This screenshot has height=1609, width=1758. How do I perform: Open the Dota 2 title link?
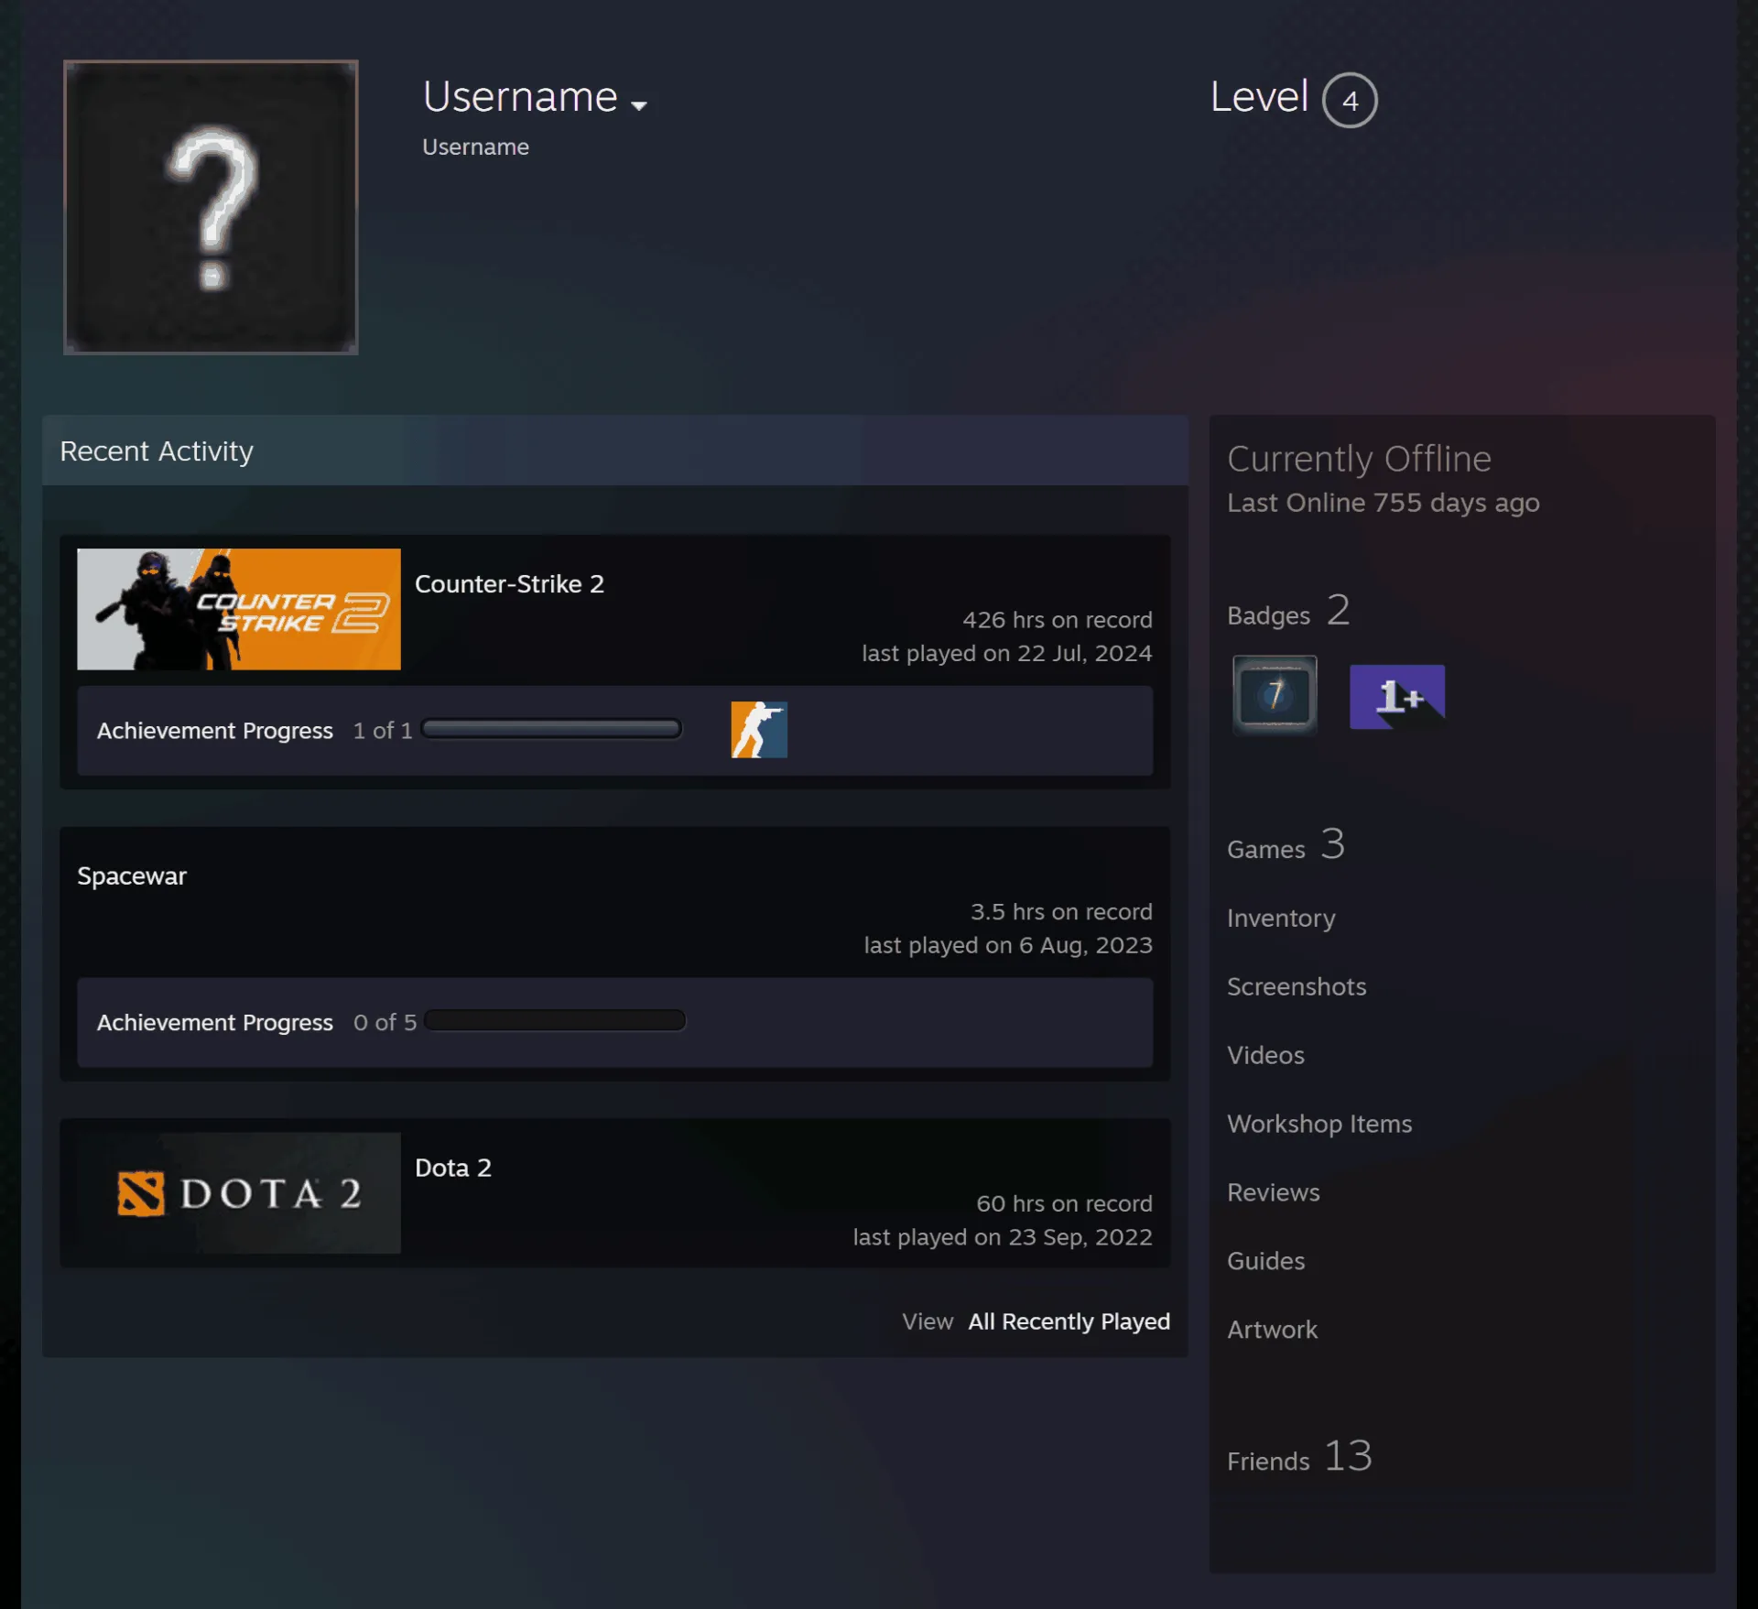(453, 1168)
